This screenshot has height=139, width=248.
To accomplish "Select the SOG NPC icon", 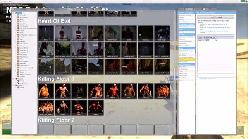I will tap(79, 66).
